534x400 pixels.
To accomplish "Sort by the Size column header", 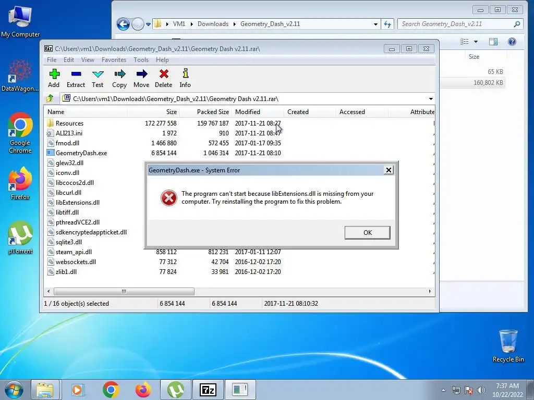I will pos(154,112).
